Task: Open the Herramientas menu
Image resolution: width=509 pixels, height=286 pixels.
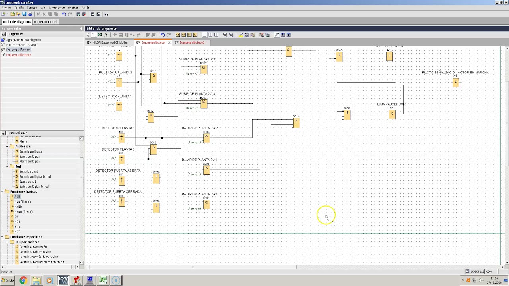Action: (56, 8)
